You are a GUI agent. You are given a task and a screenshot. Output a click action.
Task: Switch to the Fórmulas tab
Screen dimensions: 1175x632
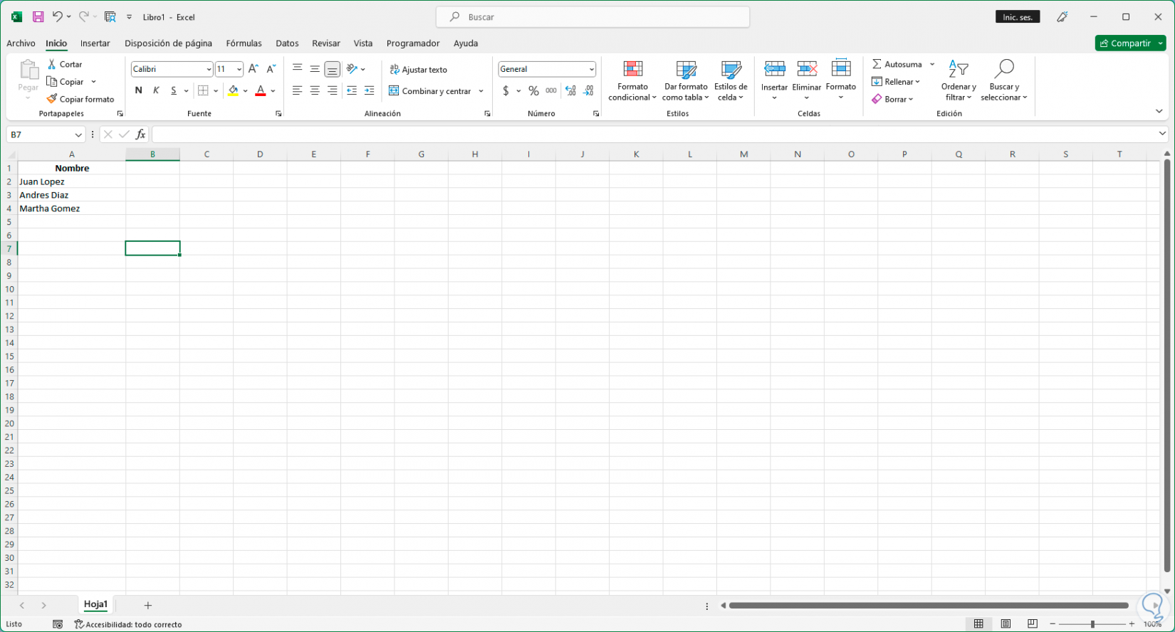coord(244,43)
